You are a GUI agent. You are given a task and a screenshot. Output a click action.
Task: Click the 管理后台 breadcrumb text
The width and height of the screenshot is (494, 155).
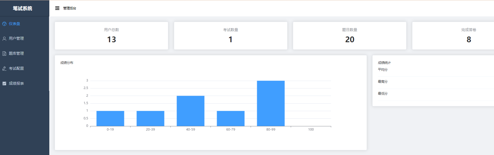(70, 8)
